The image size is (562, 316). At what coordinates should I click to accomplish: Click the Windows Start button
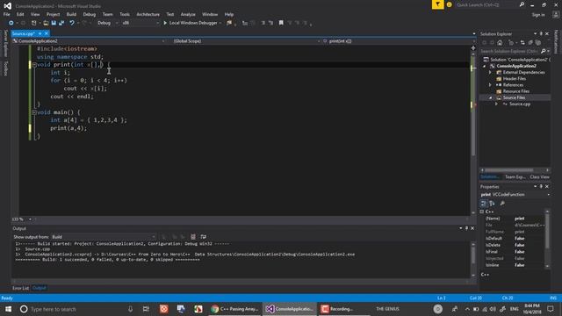(x=8, y=309)
